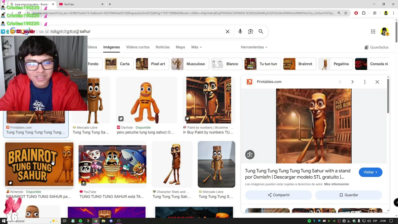Open Discord from the taskbar
398x224 pixels.
[x=111, y=221]
